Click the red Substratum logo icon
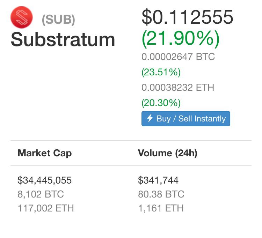 pos(22,18)
